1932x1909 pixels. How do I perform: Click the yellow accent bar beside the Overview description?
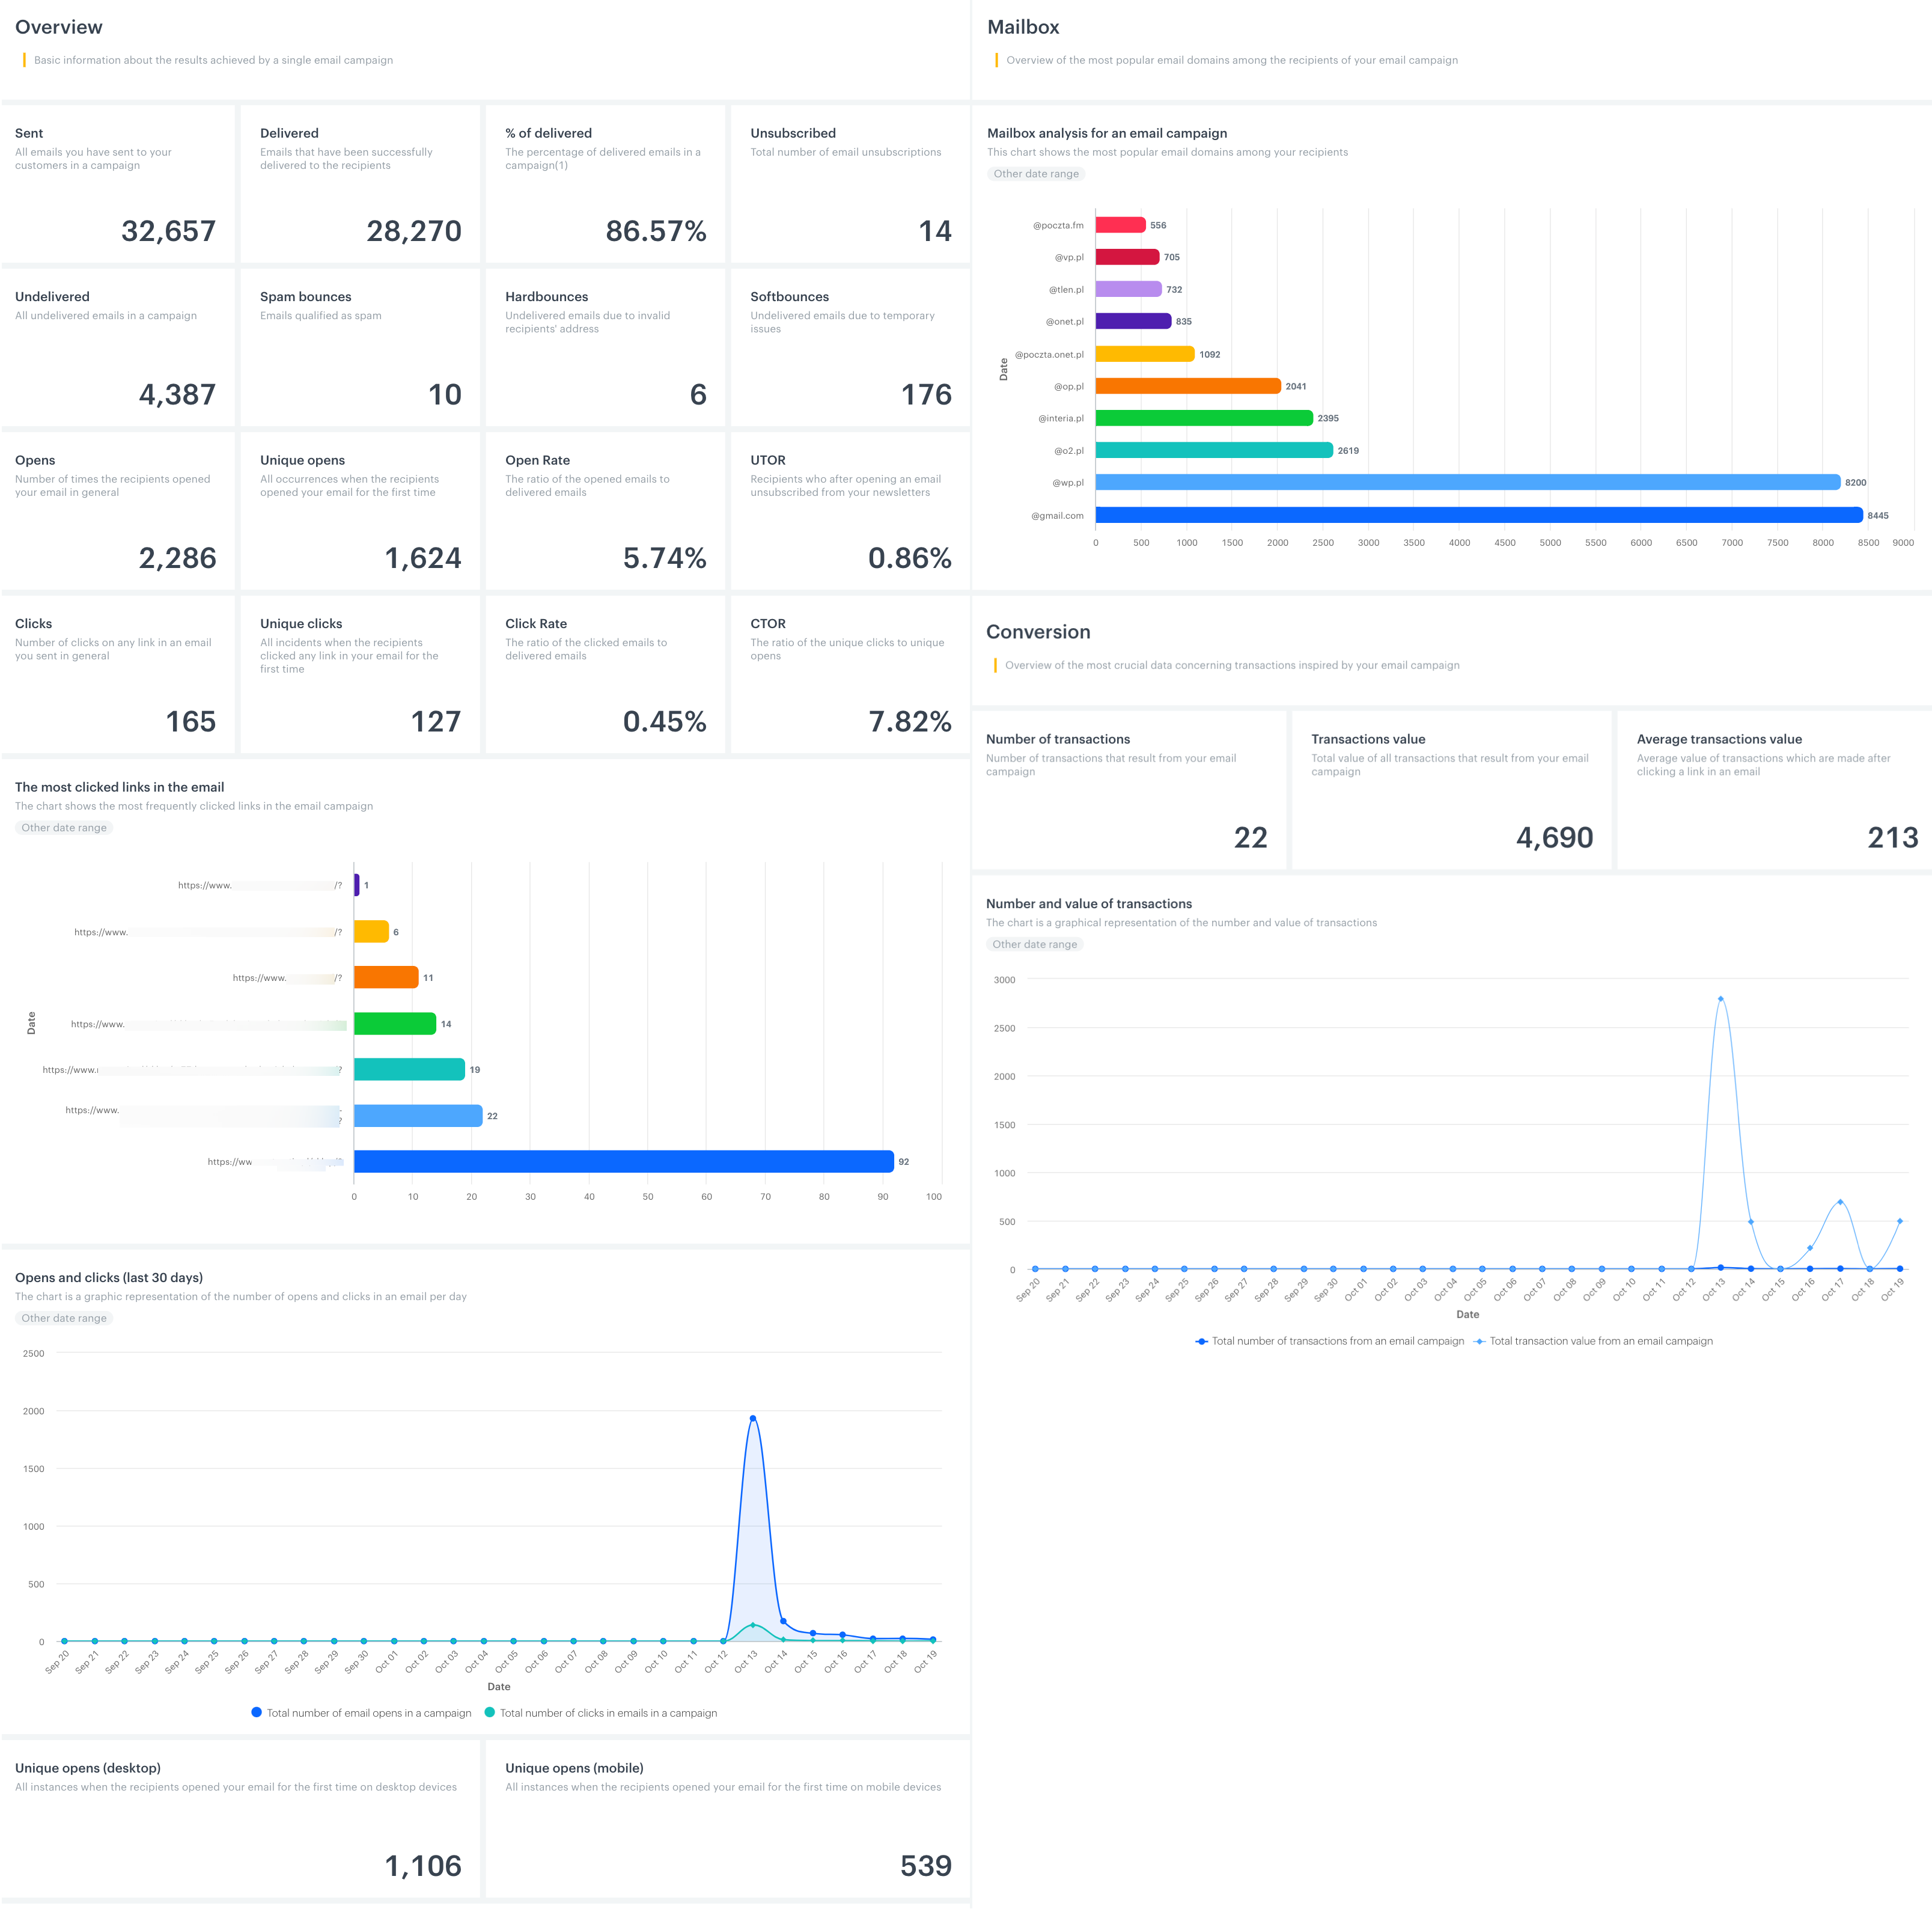[x=24, y=60]
